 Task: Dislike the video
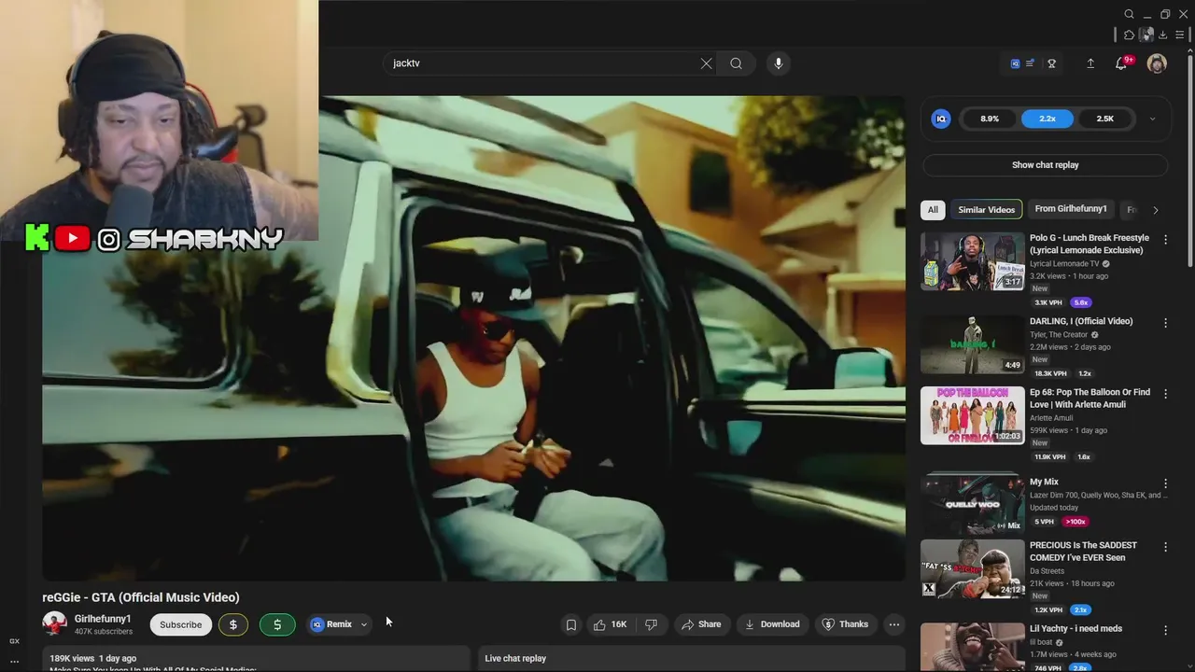651,624
